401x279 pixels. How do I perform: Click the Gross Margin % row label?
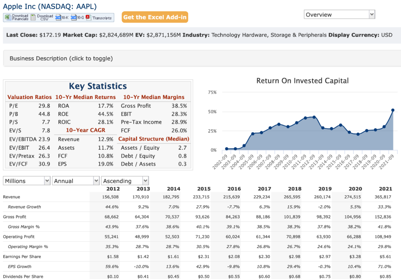pos(24,227)
